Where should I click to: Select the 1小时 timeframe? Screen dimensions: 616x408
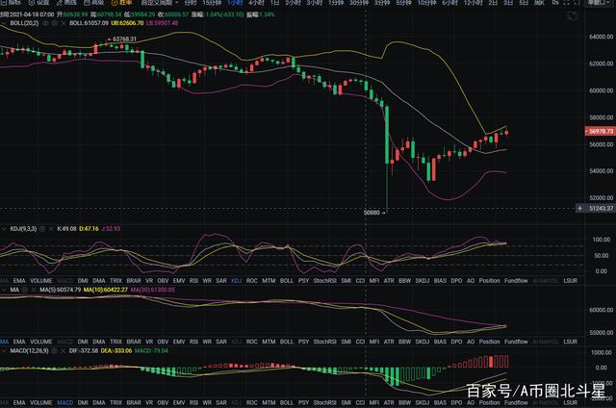tap(235, 2)
